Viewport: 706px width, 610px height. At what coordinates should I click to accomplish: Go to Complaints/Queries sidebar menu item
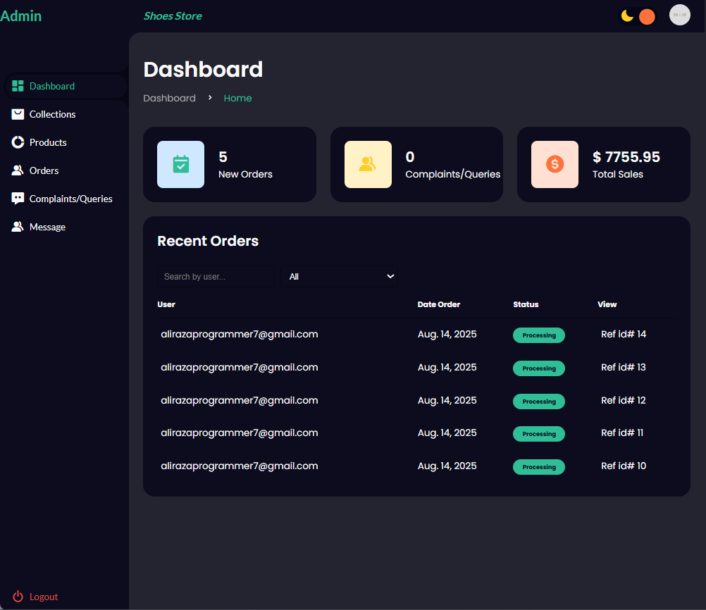pos(70,199)
